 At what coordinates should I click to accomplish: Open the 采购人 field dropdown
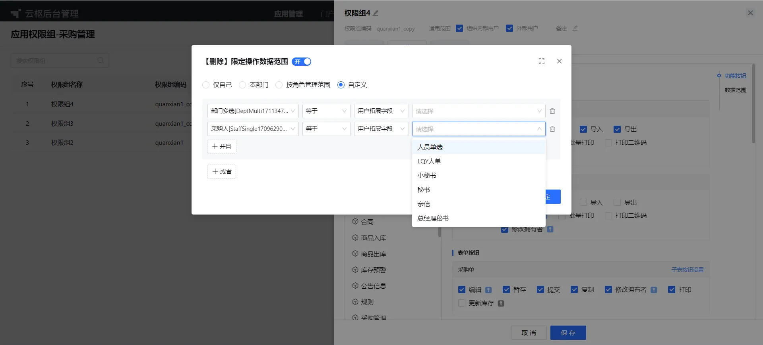point(253,129)
